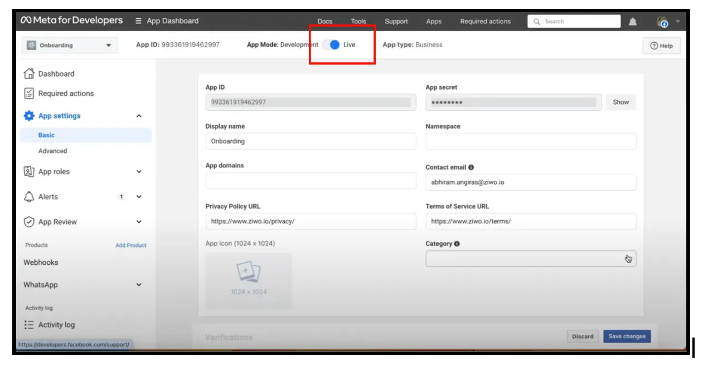The width and height of the screenshot is (708, 367).
Task: Click the Category info icon
Action: (x=457, y=244)
